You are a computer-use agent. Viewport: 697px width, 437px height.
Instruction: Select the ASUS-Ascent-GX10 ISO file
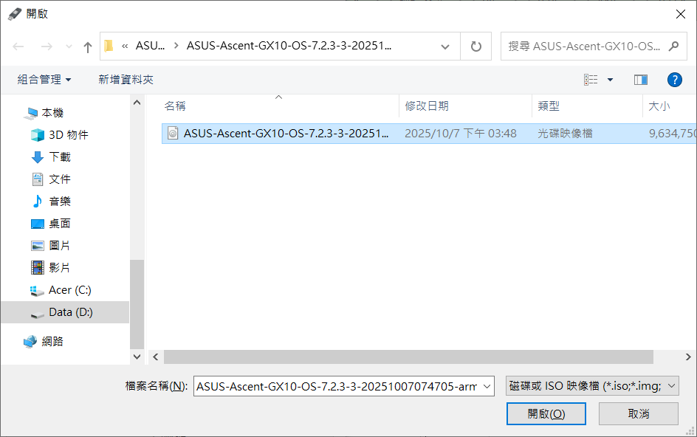286,134
